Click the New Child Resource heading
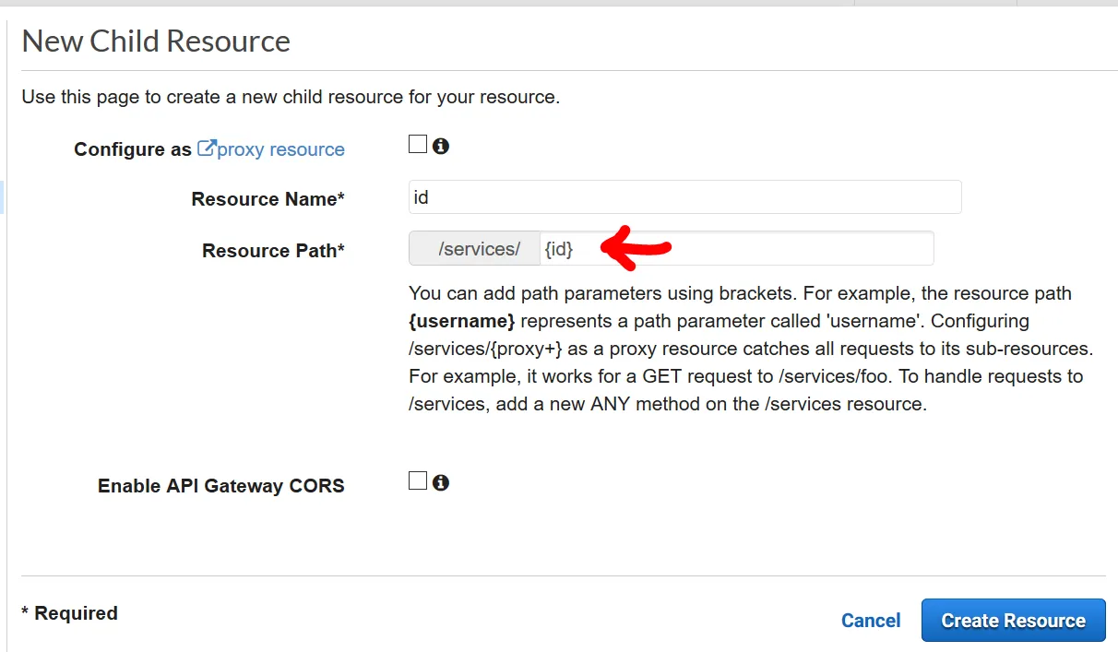The height and width of the screenshot is (652, 1118). click(x=156, y=41)
